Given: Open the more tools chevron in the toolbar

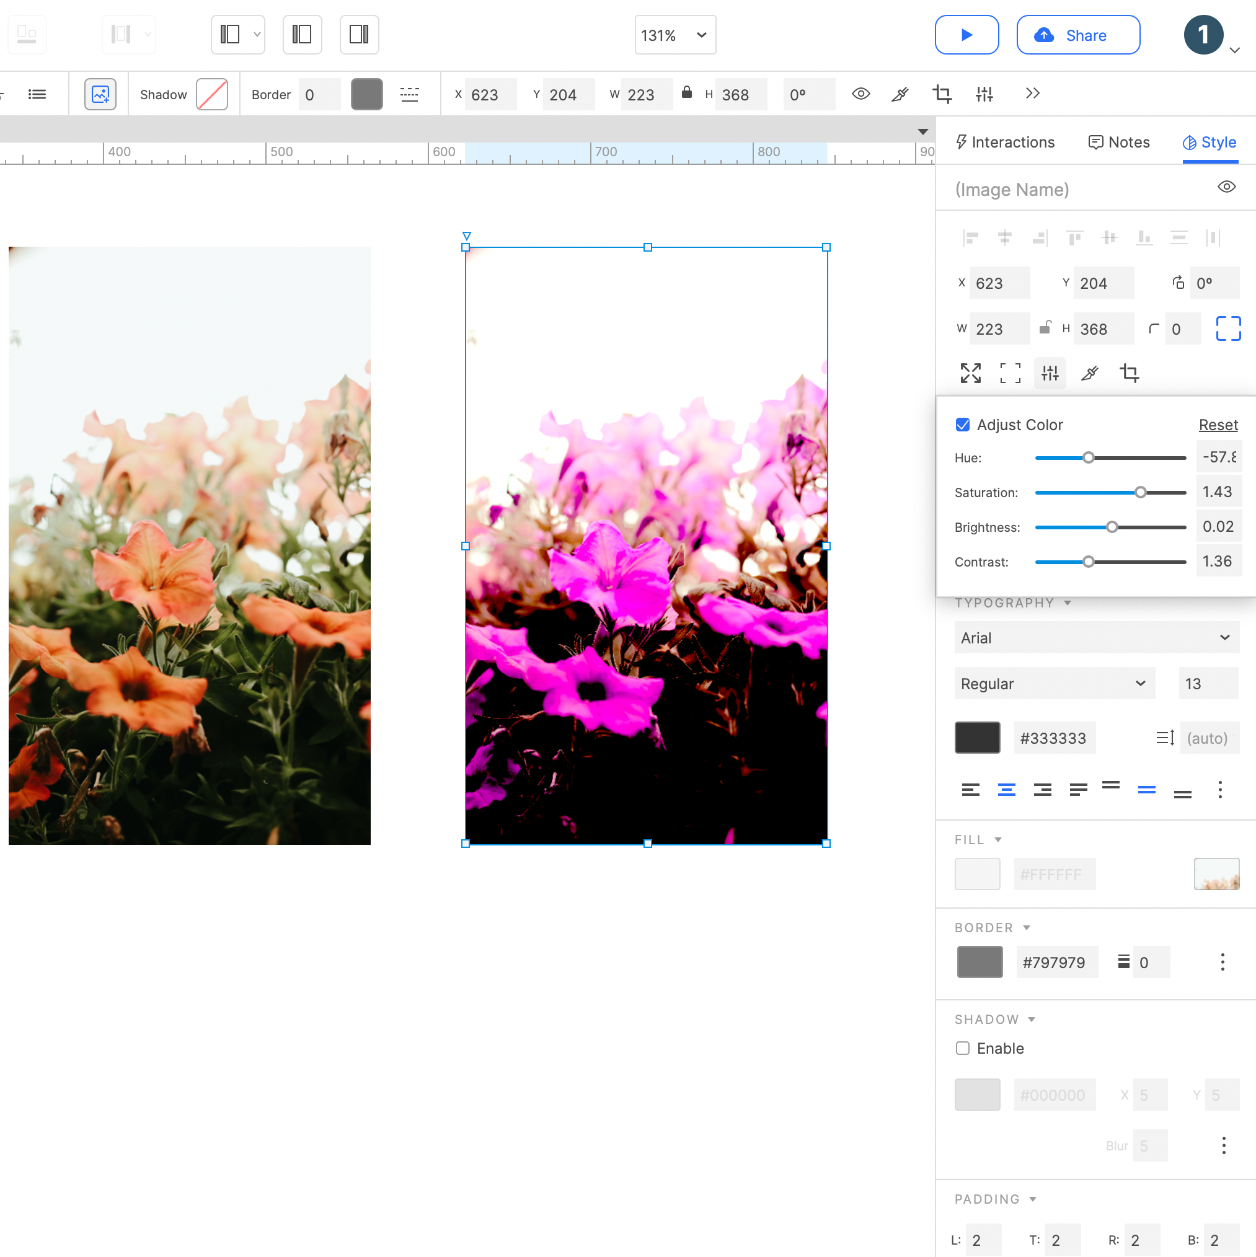Looking at the screenshot, I should [x=1032, y=94].
